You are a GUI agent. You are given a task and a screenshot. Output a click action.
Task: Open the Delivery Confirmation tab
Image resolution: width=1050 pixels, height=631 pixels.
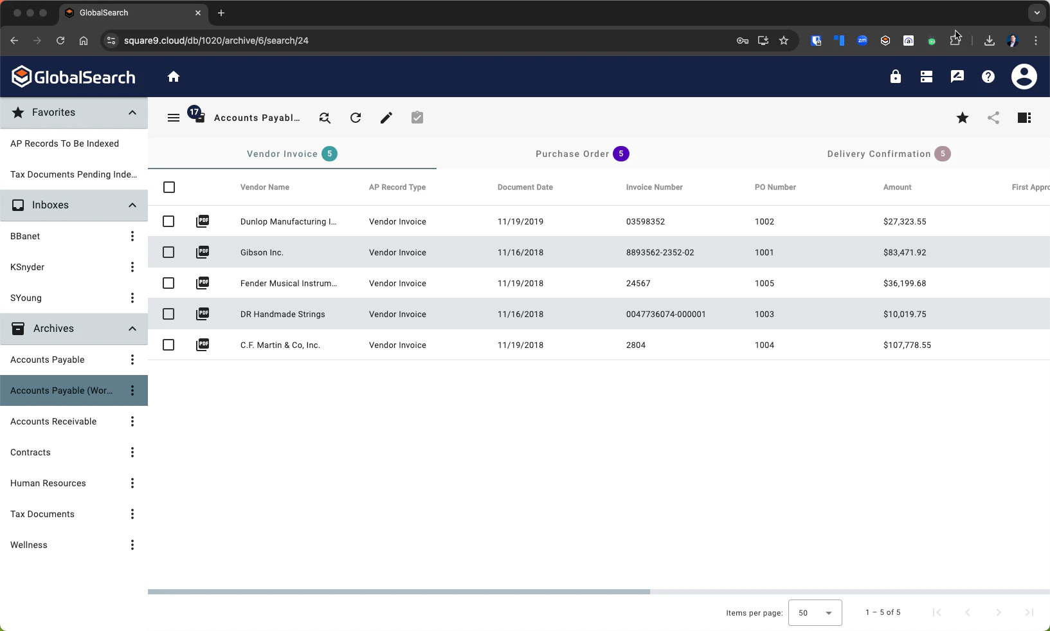(x=888, y=154)
